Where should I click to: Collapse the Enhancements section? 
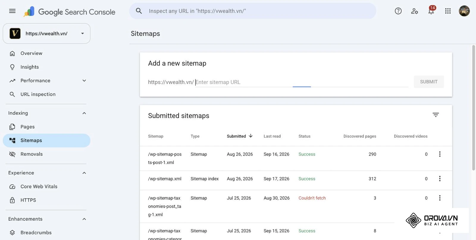pyautogui.click(x=84, y=219)
